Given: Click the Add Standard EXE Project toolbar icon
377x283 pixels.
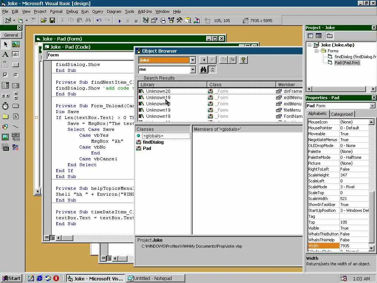Looking at the screenshot, I should point(8,21).
